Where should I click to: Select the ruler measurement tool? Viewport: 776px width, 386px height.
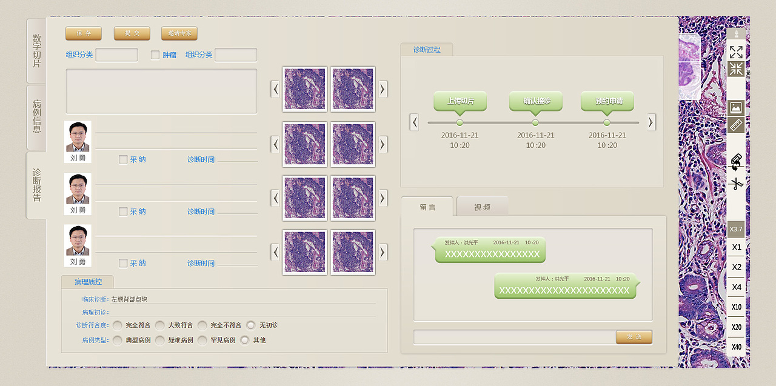[736, 125]
